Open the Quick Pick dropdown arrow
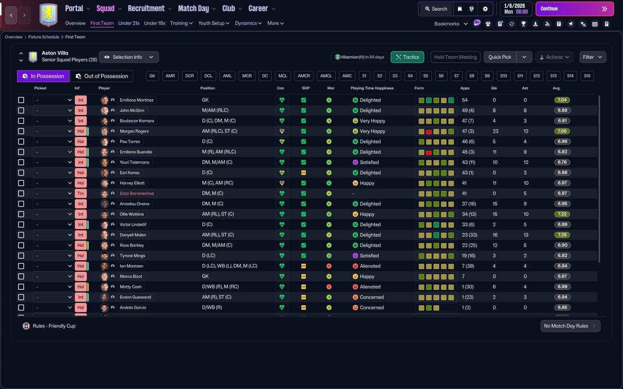This screenshot has height=389, width=623. (524, 57)
